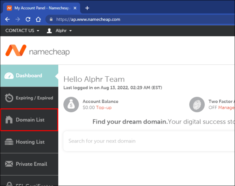The image size is (235, 186).
Task: Click the Namecheap favicon in the tab
Action: click(9, 8)
